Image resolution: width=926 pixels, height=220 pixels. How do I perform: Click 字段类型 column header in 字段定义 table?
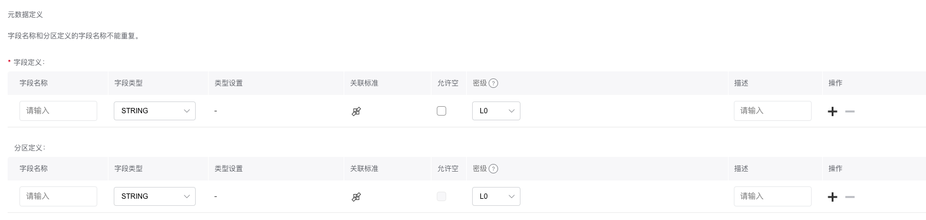[128, 83]
